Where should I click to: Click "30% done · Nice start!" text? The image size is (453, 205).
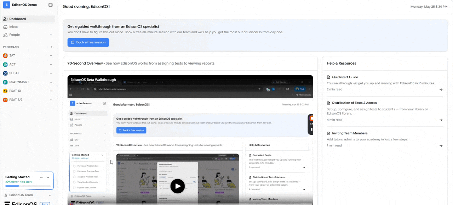point(18,182)
